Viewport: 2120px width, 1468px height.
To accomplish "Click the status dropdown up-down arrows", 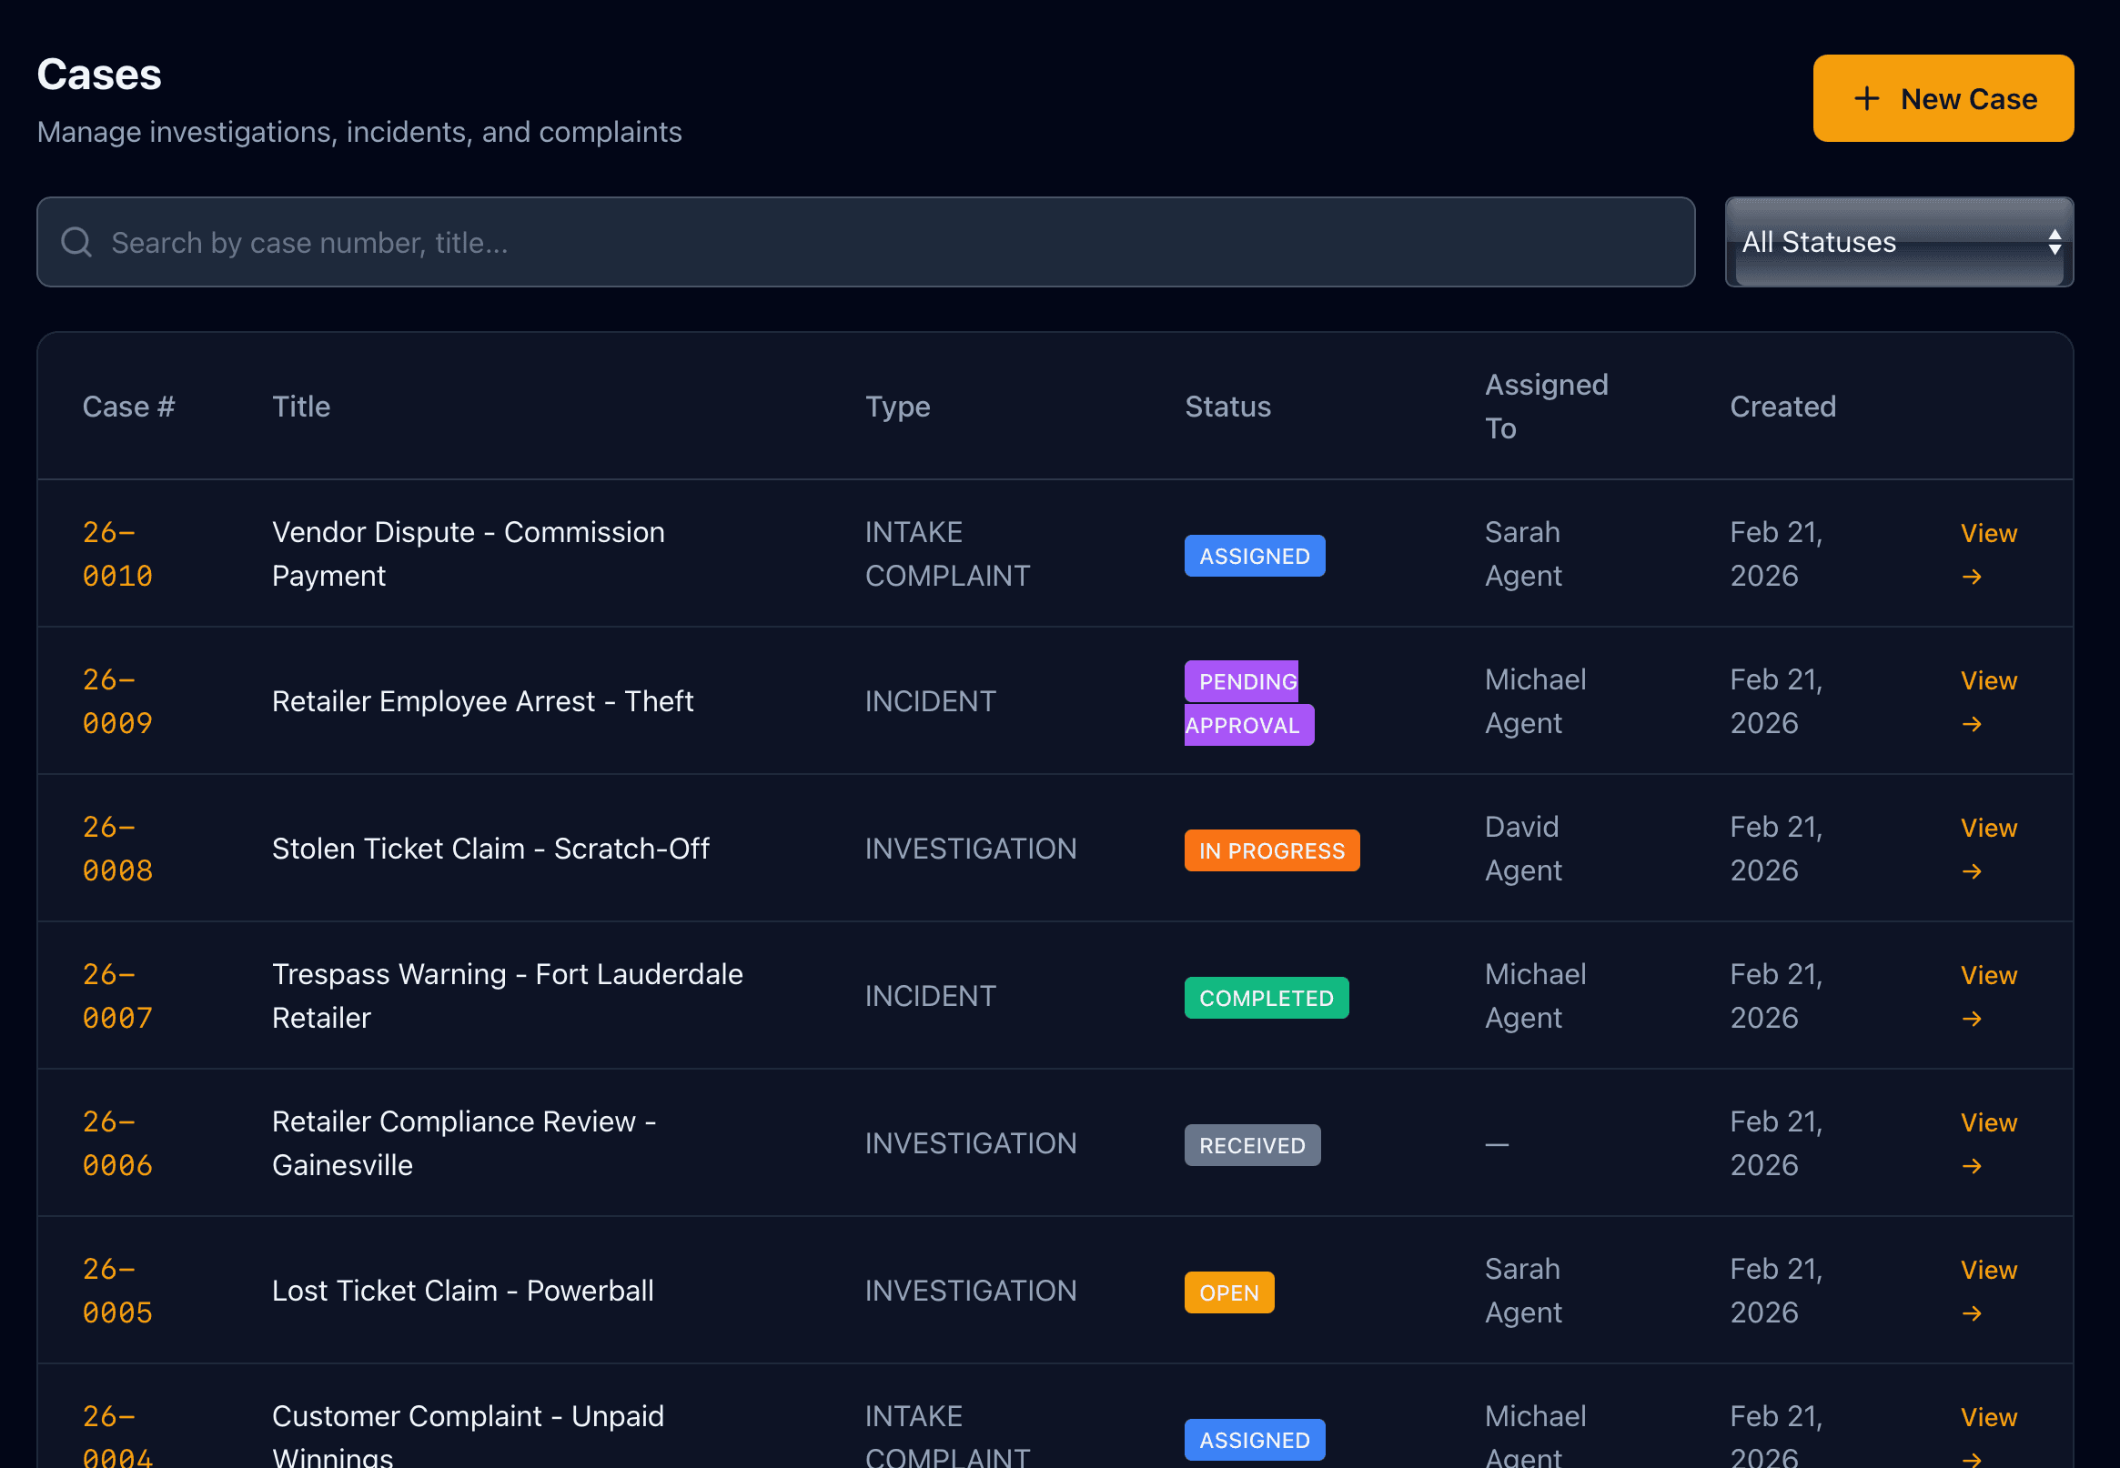I will coord(2054,242).
